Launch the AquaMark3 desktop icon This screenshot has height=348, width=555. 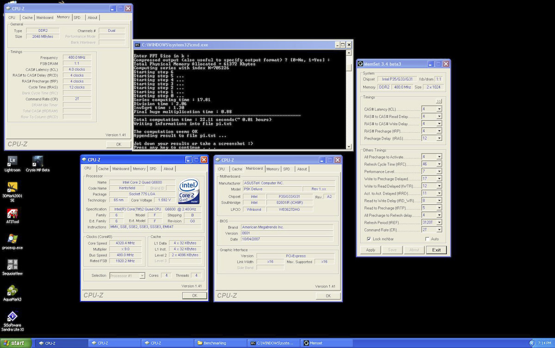click(x=12, y=293)
